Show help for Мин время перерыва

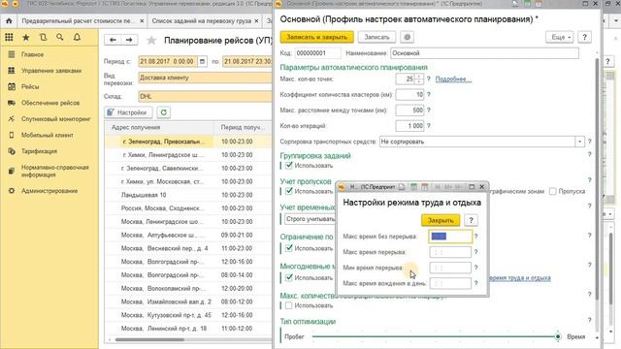pos(475,268)
